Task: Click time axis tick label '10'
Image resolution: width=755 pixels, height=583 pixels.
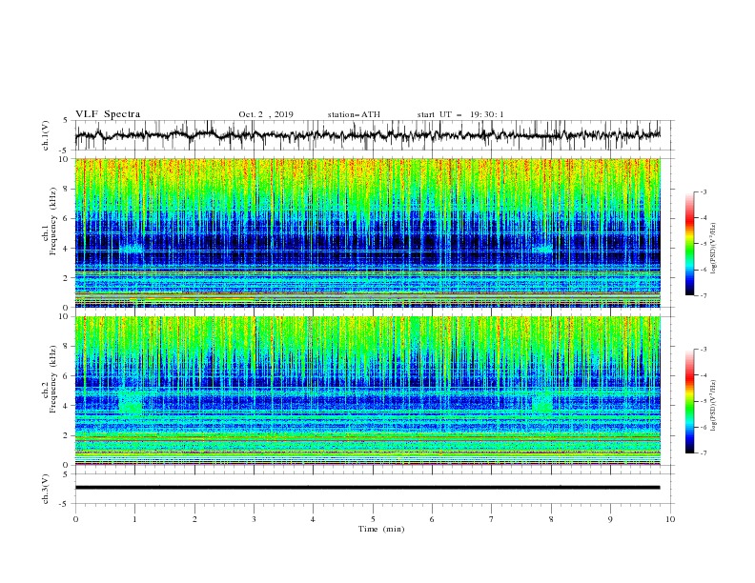Action: pyautogui.click(x=670, y=519)
